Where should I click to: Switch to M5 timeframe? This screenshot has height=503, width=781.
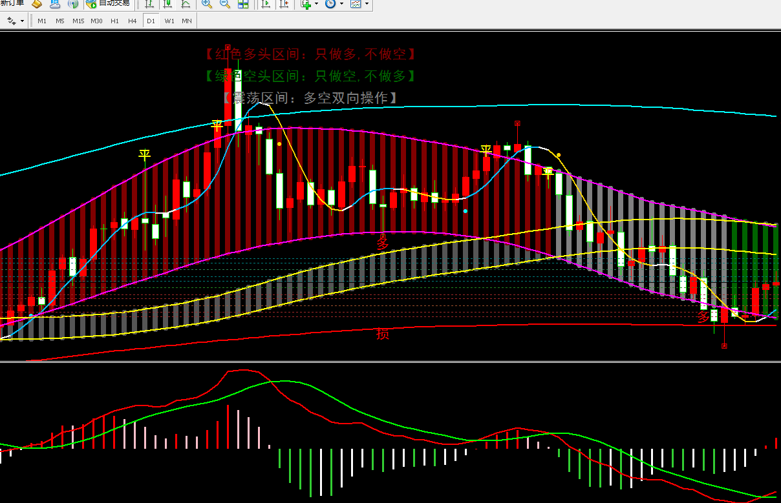pos(59,21)
